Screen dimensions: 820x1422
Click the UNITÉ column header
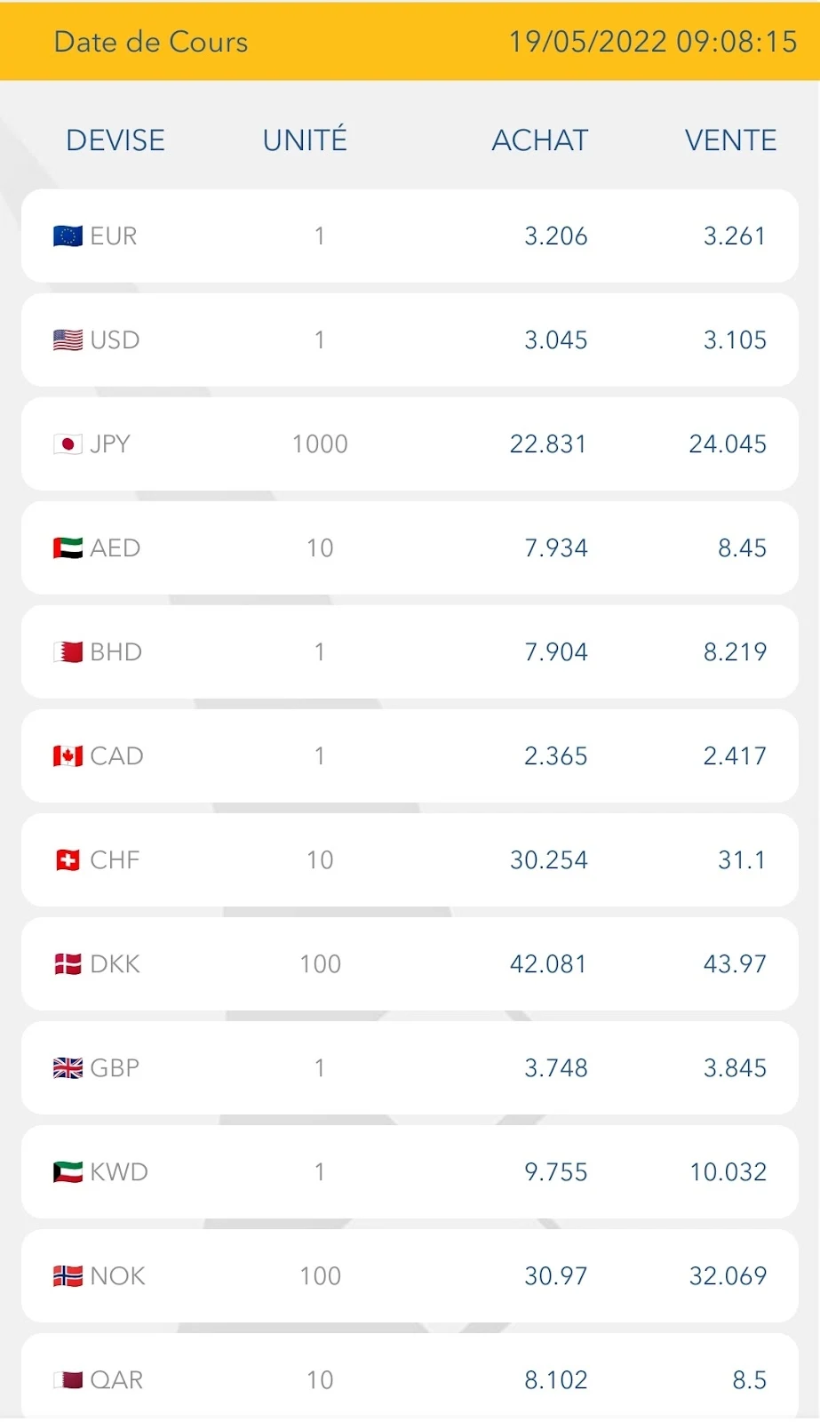pos(305,140)
